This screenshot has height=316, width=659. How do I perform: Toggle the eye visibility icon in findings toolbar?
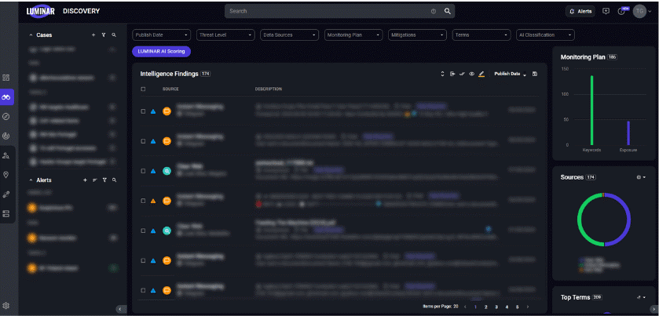point(471,74)
